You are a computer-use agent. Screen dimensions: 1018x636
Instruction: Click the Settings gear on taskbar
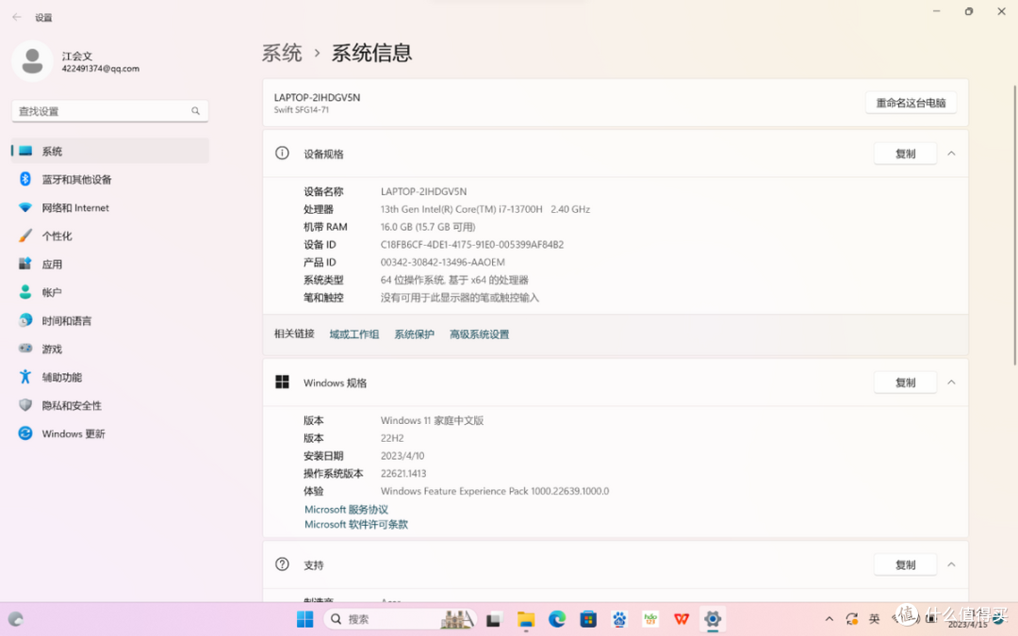[713, 619]
